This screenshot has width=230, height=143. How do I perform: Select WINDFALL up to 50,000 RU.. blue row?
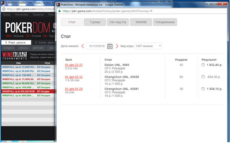coord(28,71)
